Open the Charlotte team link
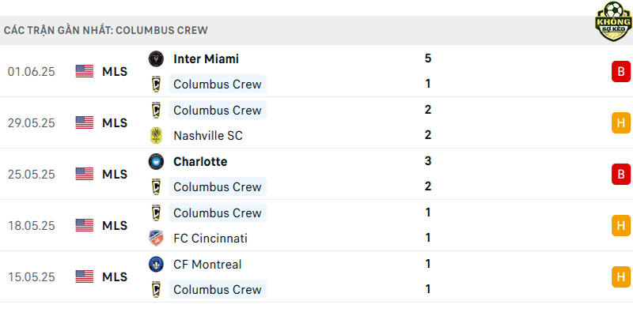 (x=200, y=162)
